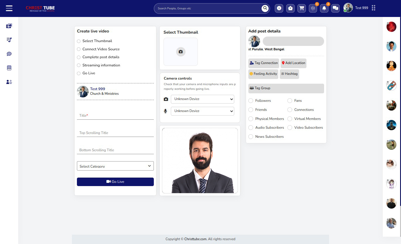Screen dimensions: 401x244
Task: Open the notifications bell
Action: tap(324, 8)
